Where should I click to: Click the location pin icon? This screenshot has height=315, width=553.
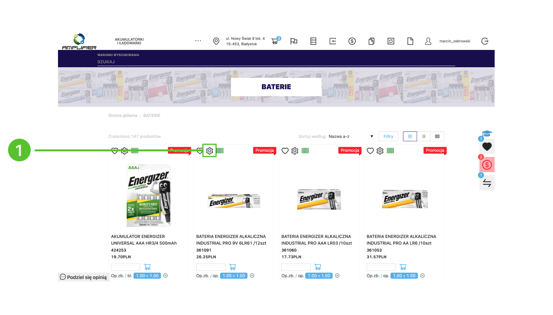click(216, 41)
